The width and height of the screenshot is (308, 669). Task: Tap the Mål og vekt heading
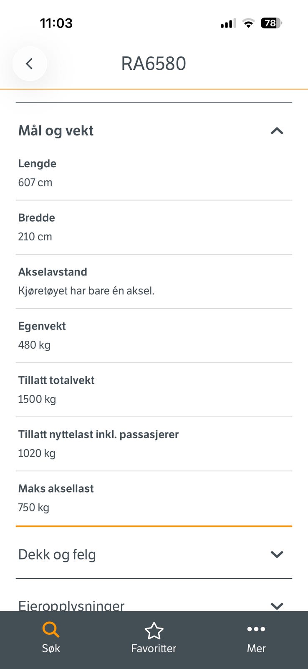click(56, 130)
